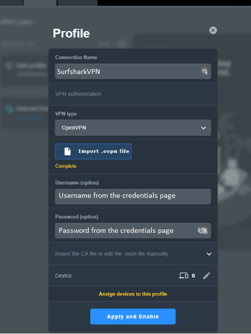Click the chevron beside the manual .ovpn edit option

tap(209, 254)
